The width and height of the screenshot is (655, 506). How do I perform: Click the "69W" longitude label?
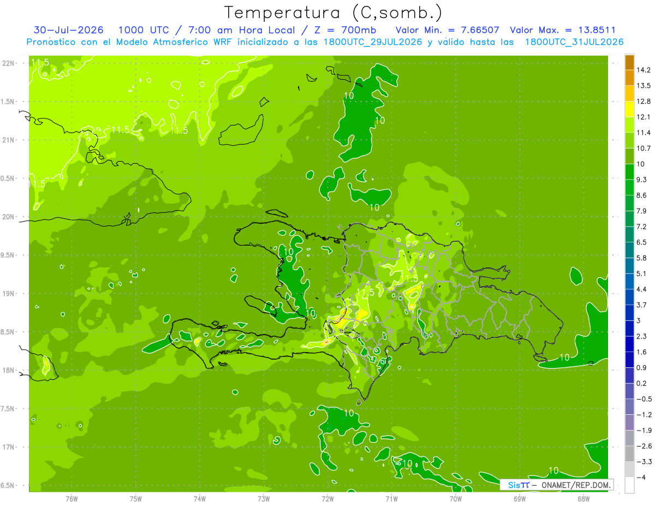[520, 498]
